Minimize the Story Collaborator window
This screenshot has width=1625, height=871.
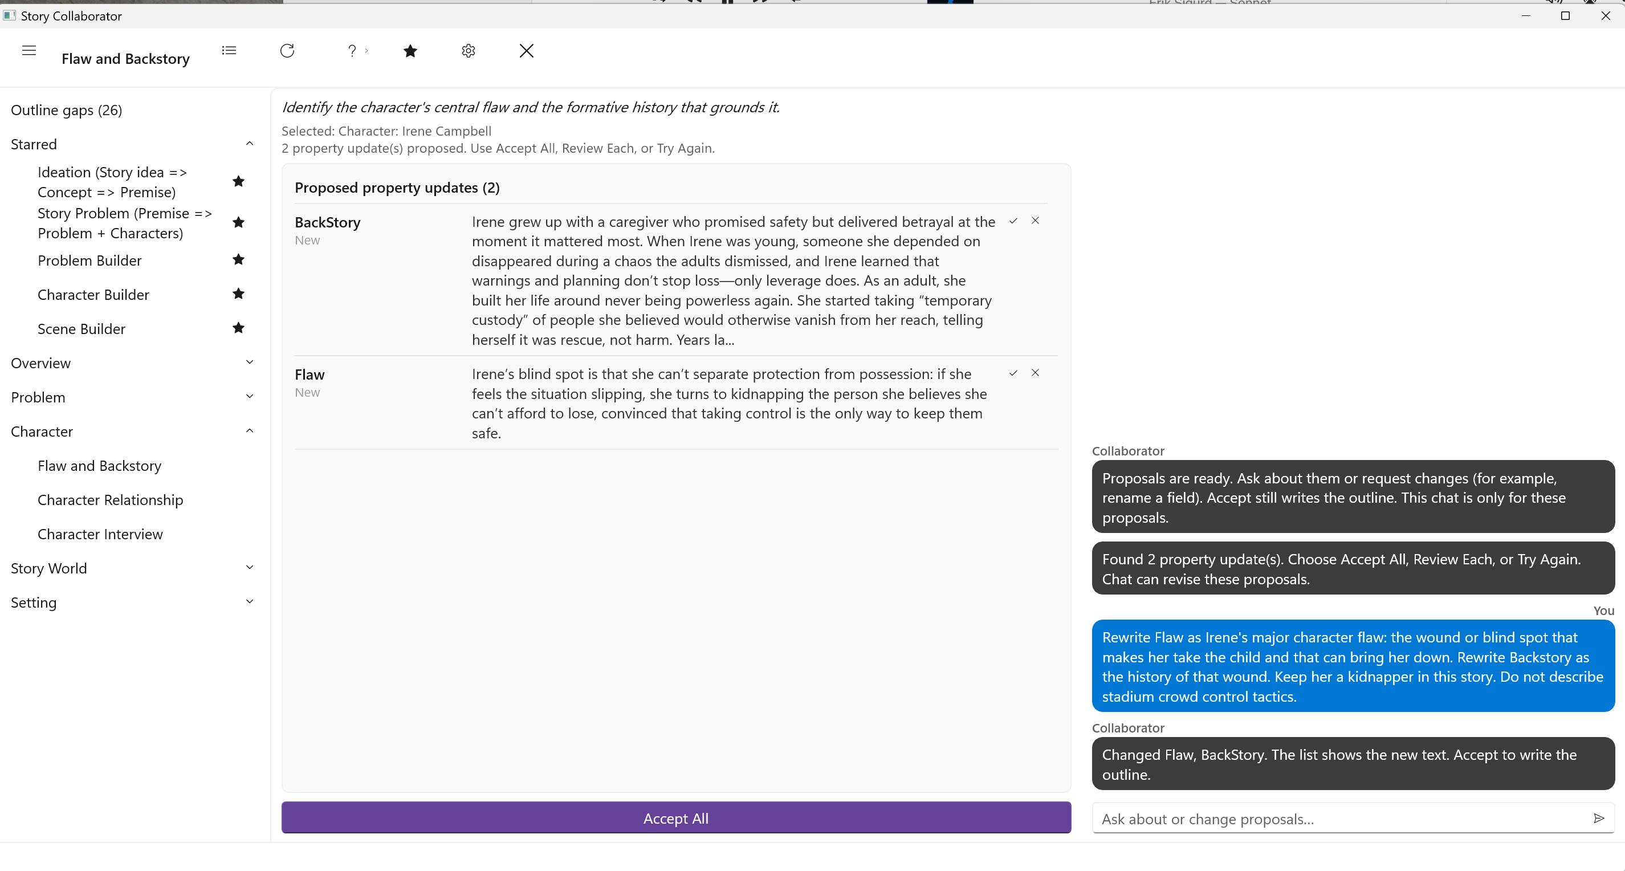1525,15
